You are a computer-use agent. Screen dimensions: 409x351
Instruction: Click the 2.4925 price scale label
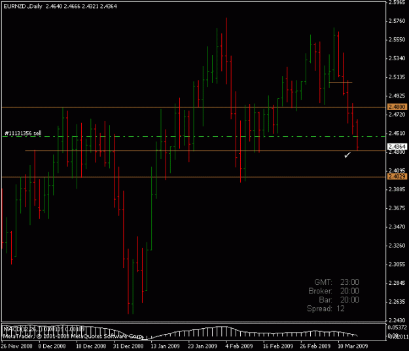click(397, 96)
